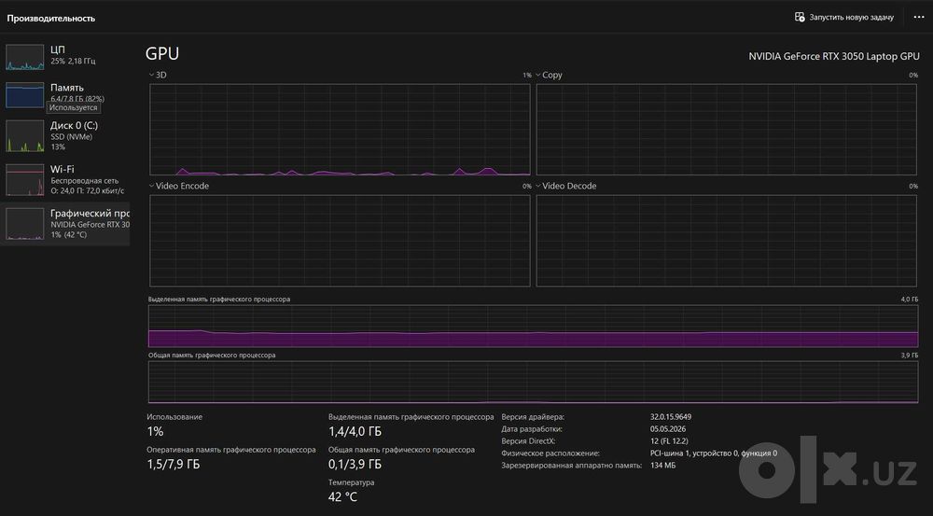Viewport: 933px width, 516px height.
Task: Click the Дата разработки label
Action: pos(532,429)
